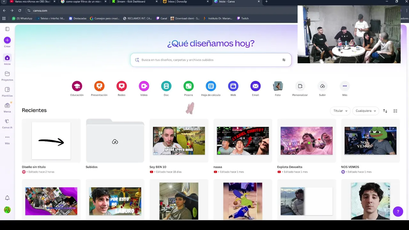Open the NOS VEMOS design thumbnail
The image size is (409, 230).
click(370, 141)
